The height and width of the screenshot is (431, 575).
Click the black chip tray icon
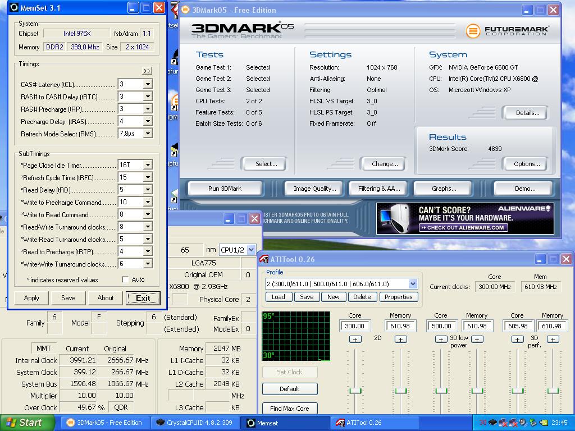(492, 423)
